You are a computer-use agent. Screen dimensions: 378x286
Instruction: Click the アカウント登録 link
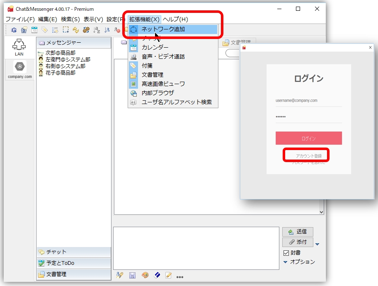click(x=308, y=156)
